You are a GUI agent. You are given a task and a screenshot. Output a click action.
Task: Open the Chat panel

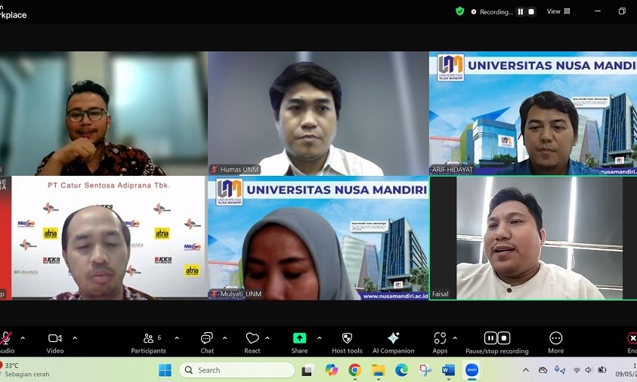click(x=207, y=343)
